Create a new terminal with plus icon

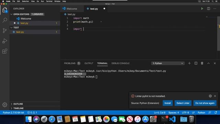click(189, 63)
